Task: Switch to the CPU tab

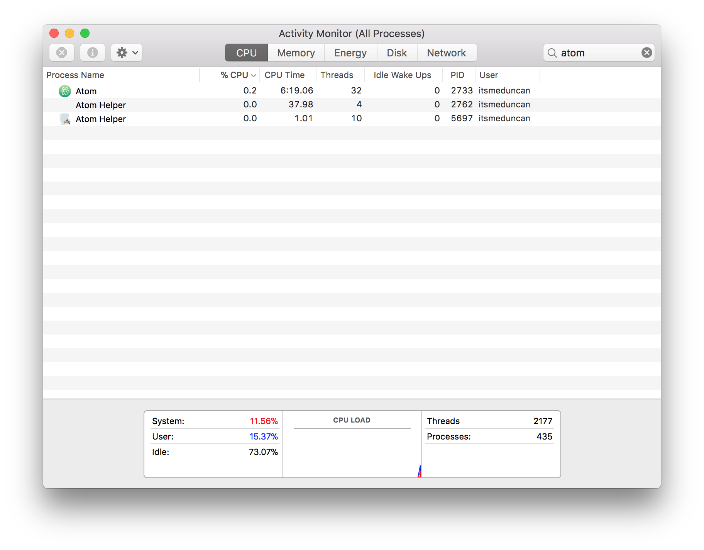Action: 246,53
